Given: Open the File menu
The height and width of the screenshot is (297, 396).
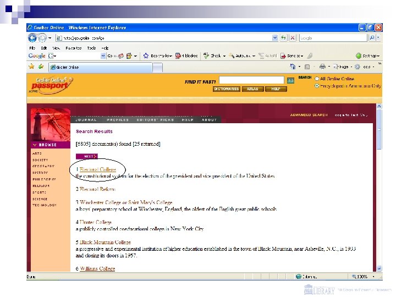Looking at the screenshot, I should point(32,48).
